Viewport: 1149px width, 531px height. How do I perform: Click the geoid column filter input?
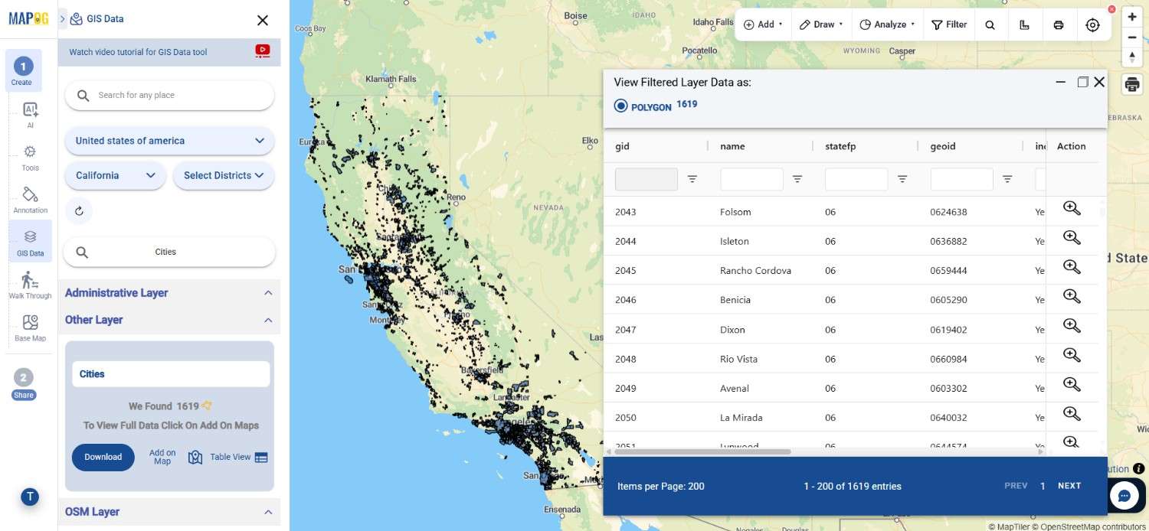(x=961, y=179)
